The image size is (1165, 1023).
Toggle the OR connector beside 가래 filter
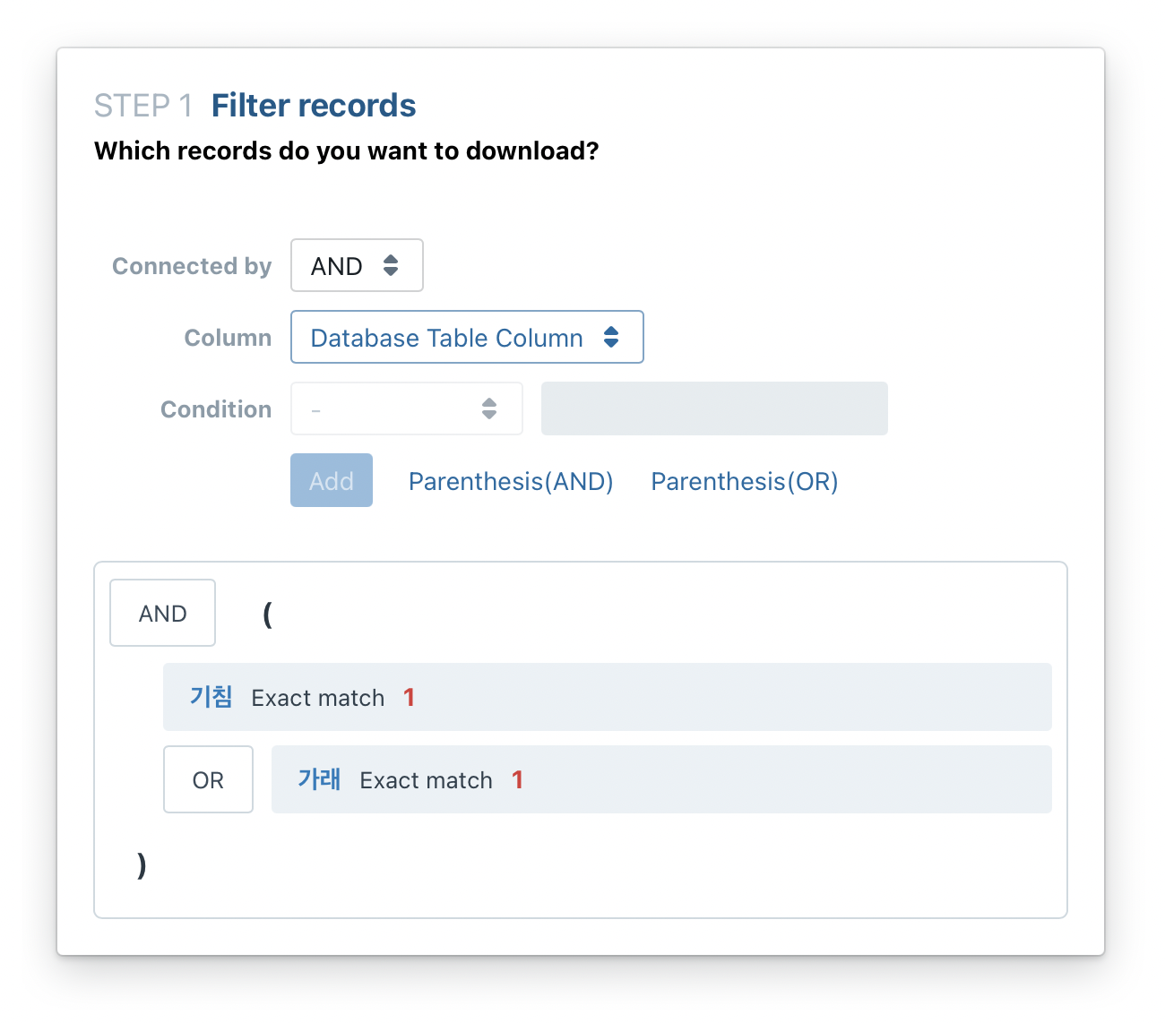208,779
